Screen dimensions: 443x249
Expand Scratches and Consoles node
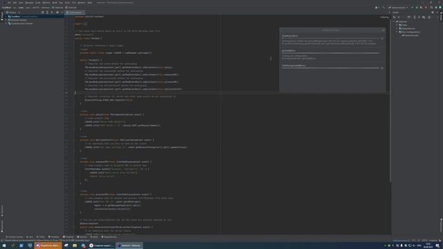point(6,24)
